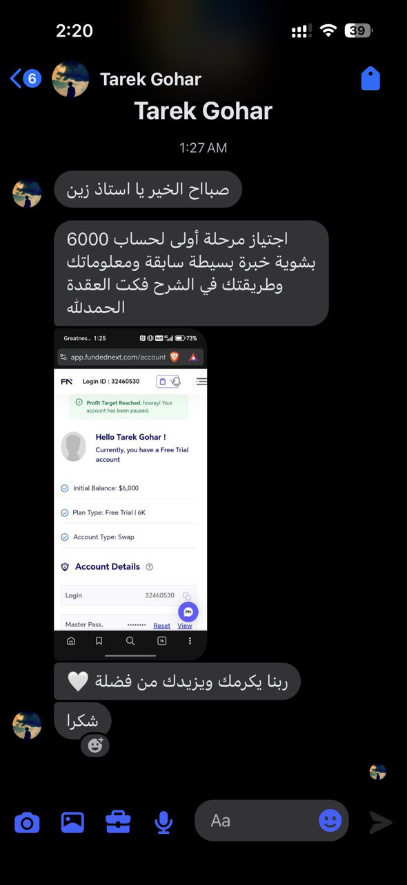Tap the sender avatar beside the first message
Screen dimensions: 407x885
pyautogui.click(x=27, y=193)
